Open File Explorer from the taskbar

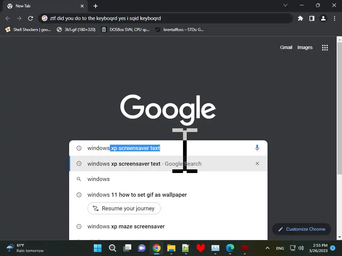click(x=171, y=248)
